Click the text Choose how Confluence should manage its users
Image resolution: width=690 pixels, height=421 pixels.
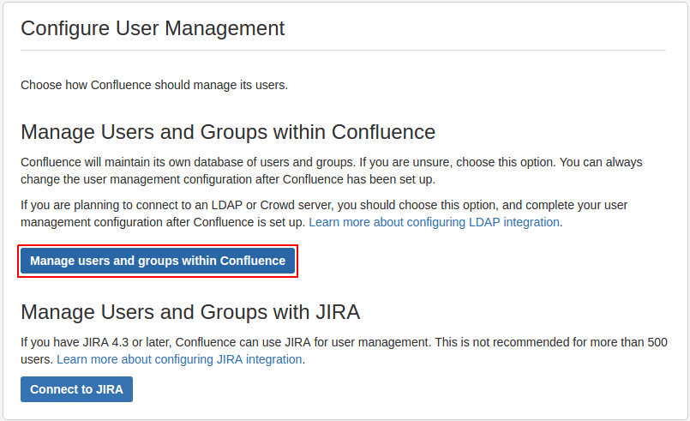click(154, 85)
